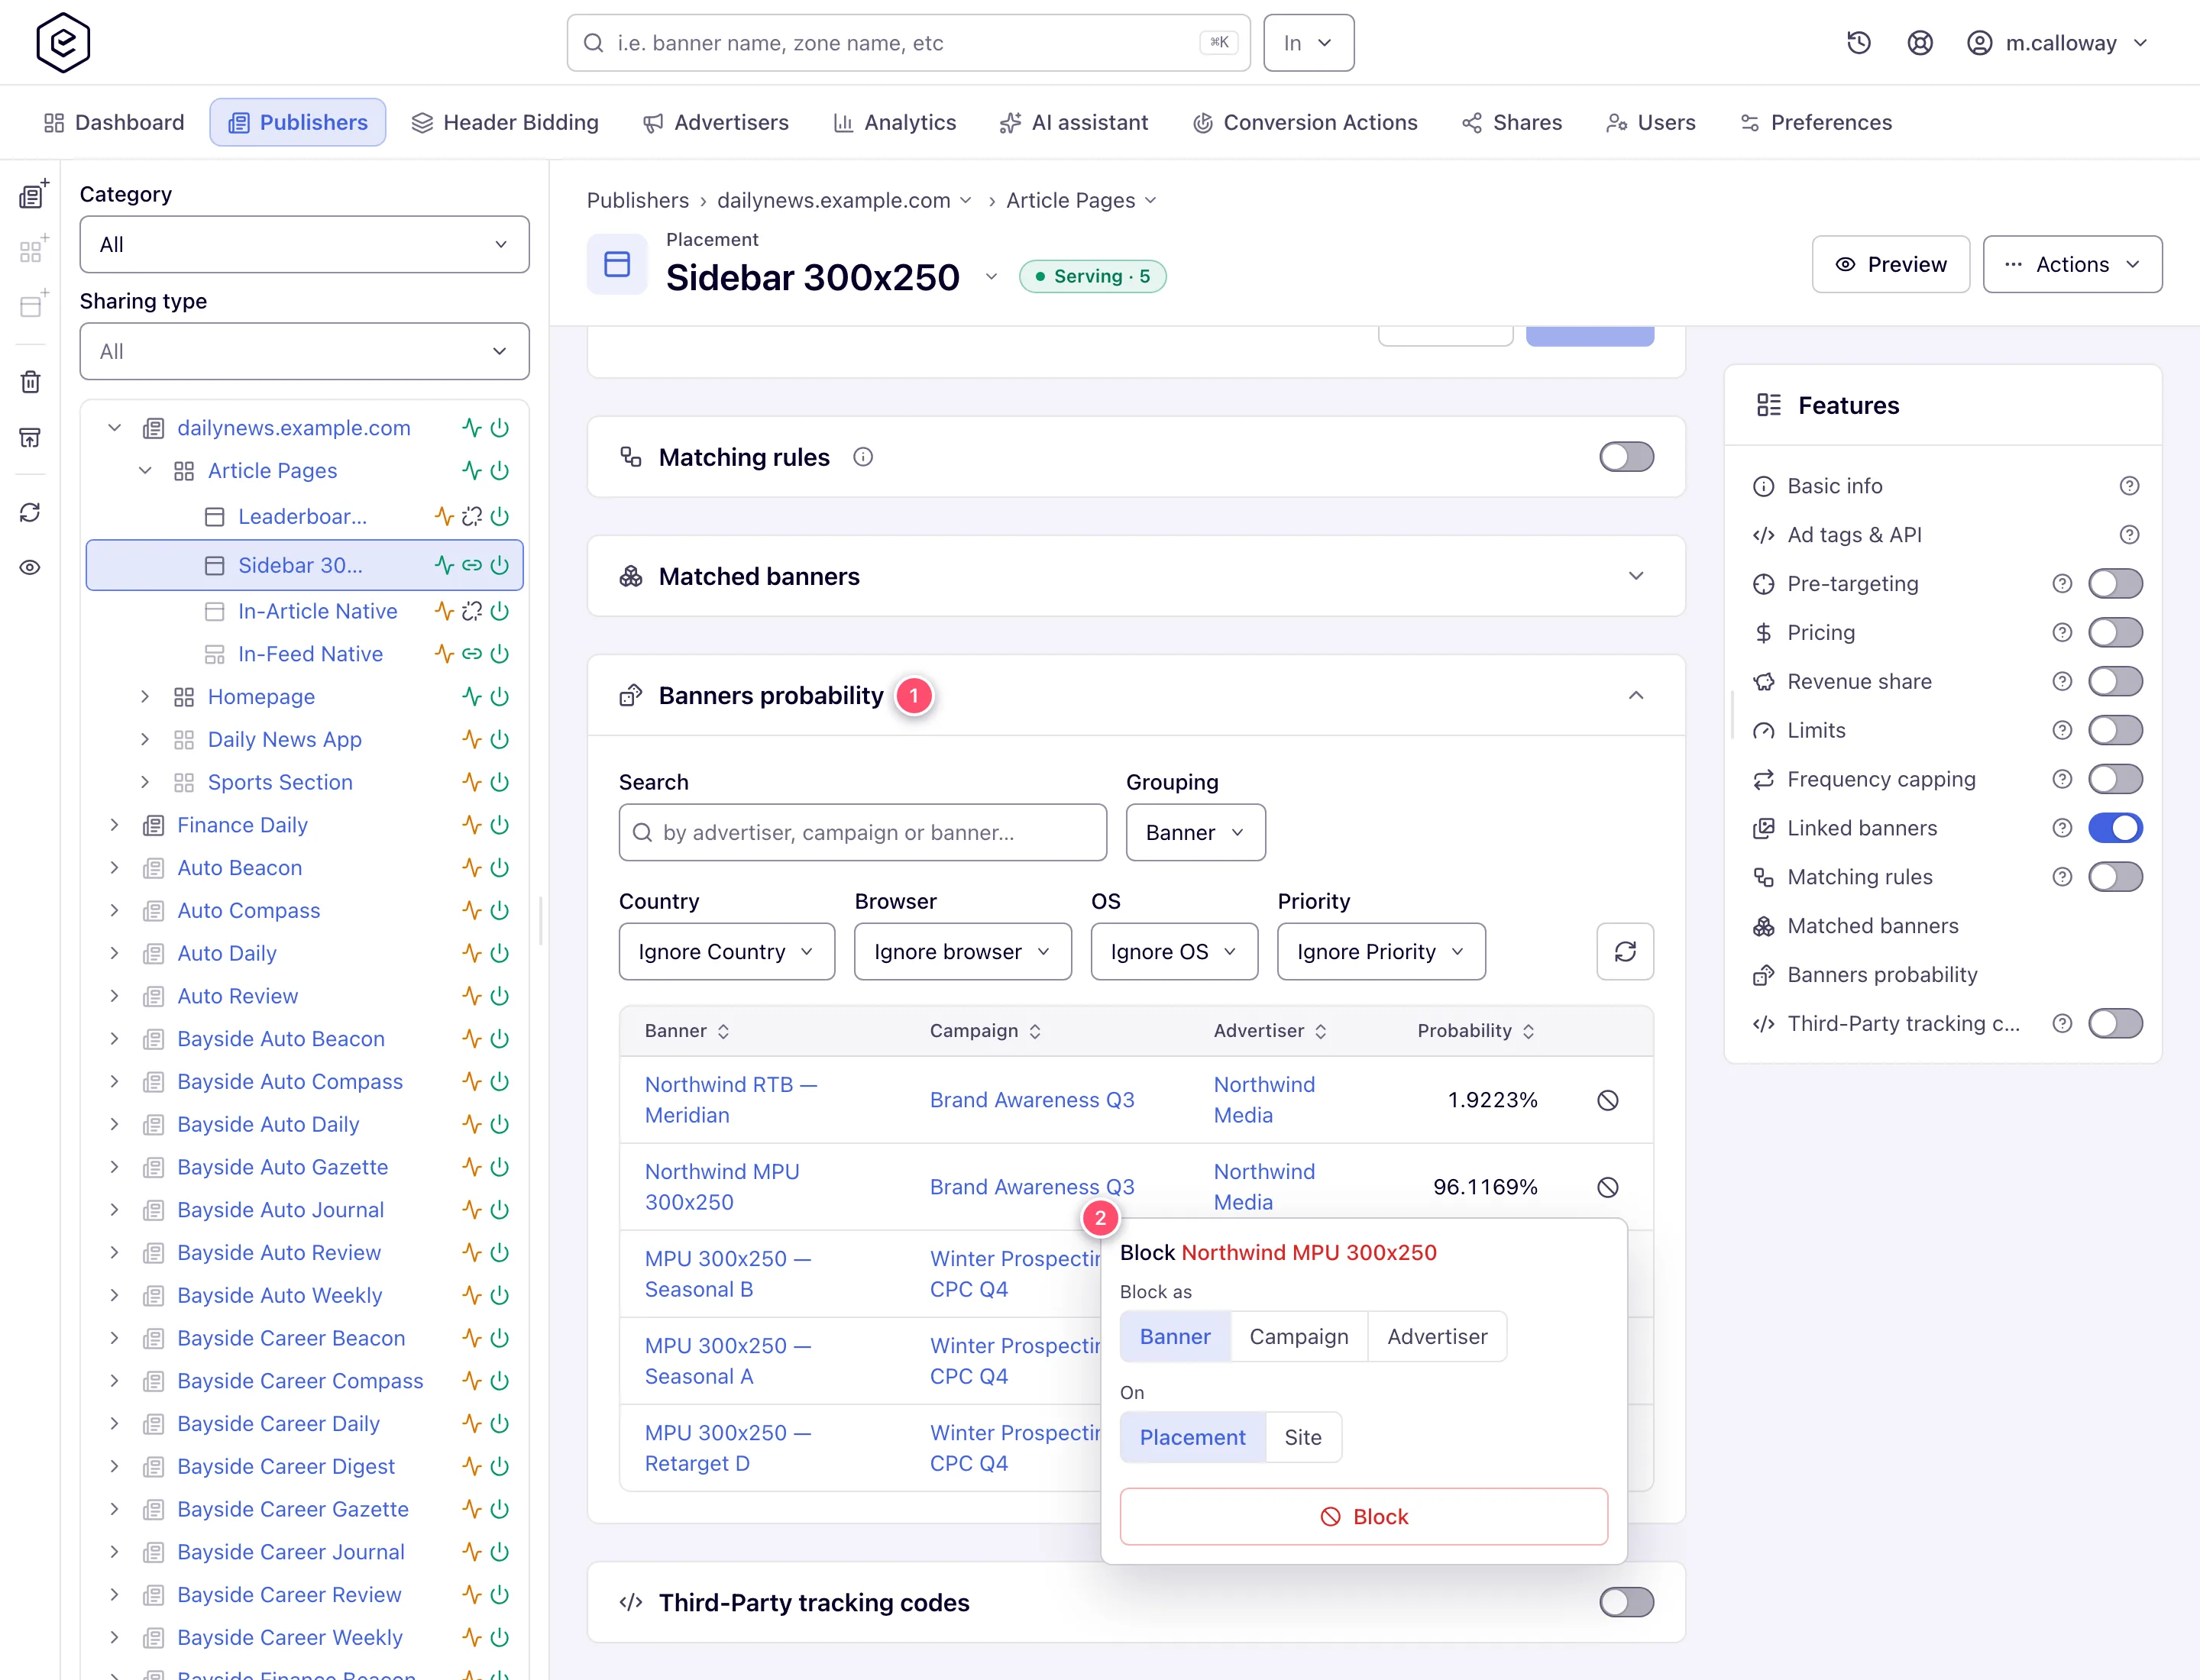2200x1680 pixels.
Task: Turn on Third-Party tracking codes section toggle
Action: [1626, 1602]
